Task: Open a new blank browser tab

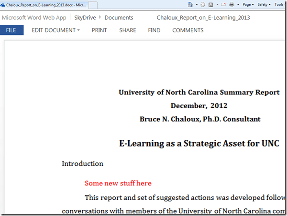Action: 93,5
